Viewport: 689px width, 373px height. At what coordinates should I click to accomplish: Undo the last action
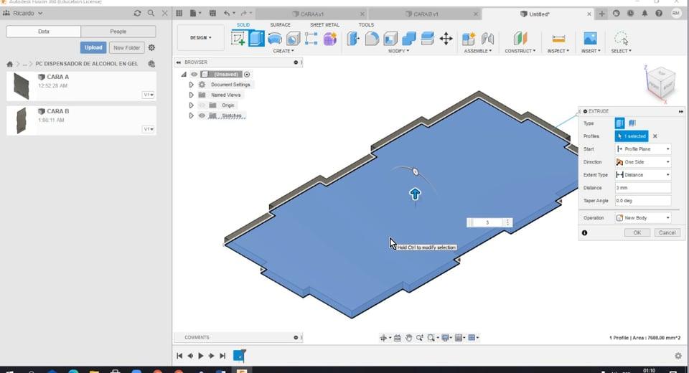(226, 13)
